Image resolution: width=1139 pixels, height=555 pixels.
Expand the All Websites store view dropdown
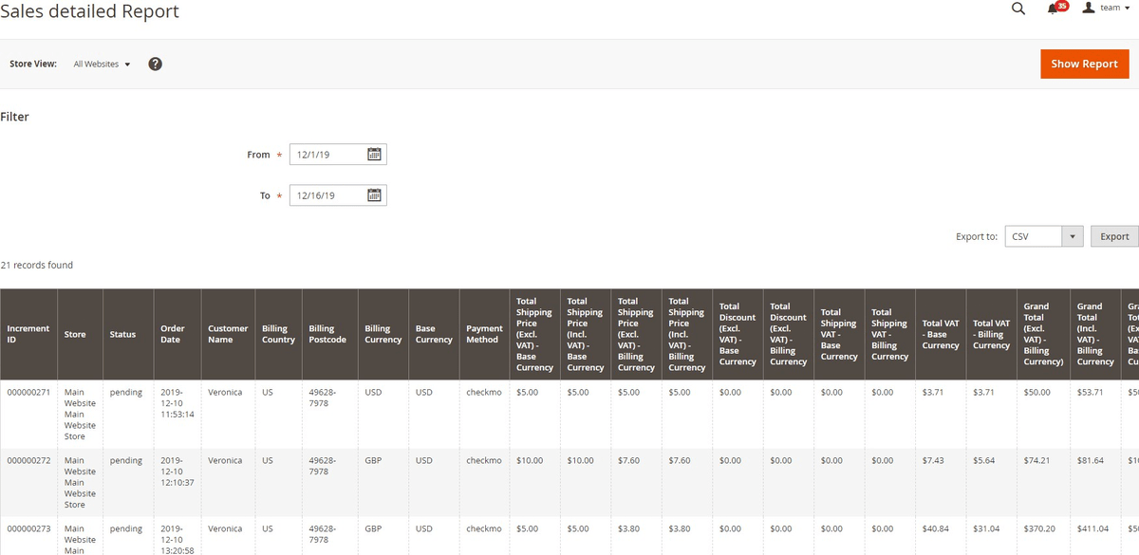click(x=102, y=64)
